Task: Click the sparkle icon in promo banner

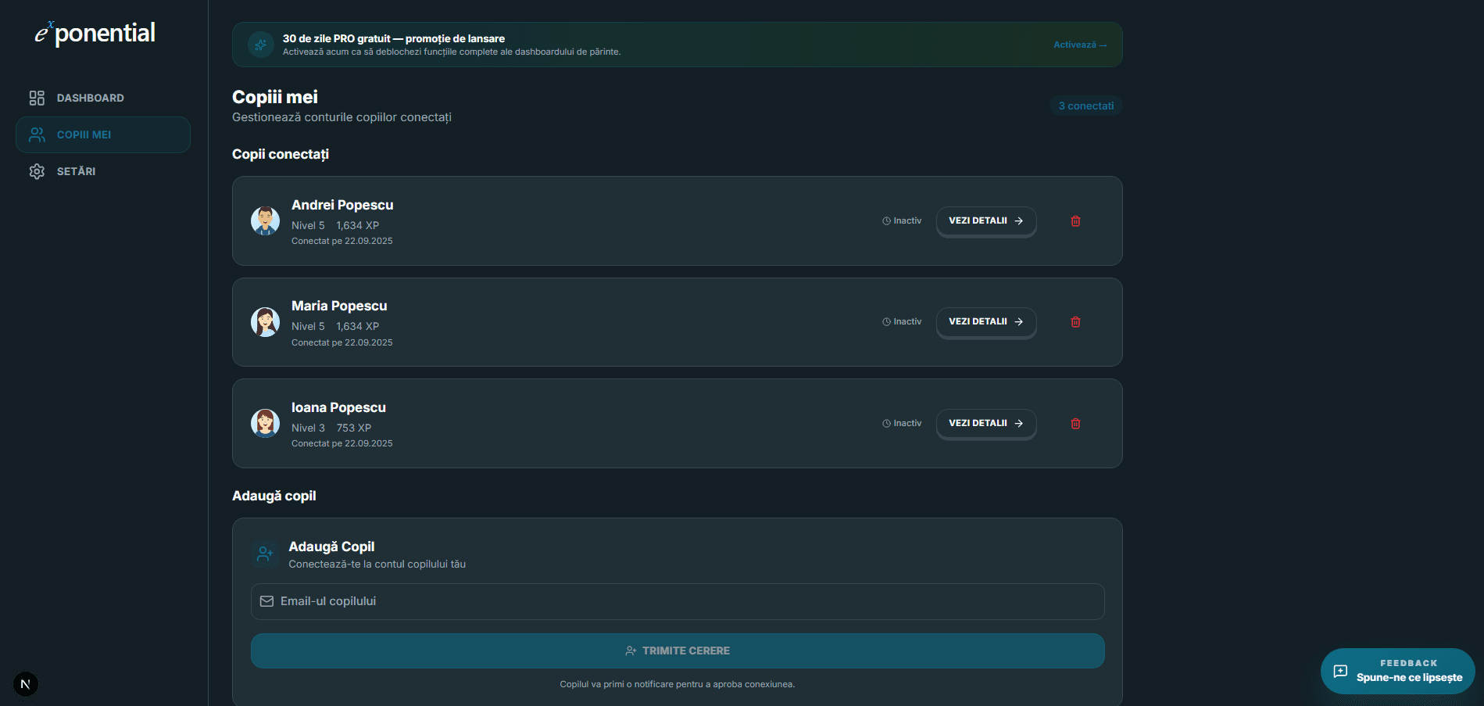Action: [x=261, y=45]
